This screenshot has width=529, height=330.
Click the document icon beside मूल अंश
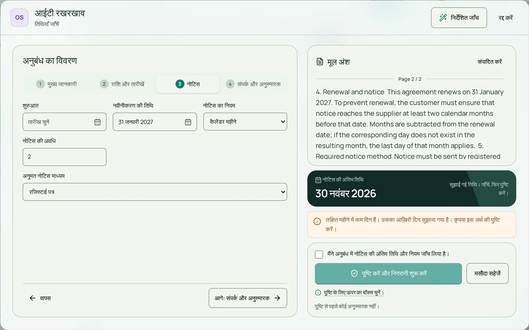click(320, 62)
